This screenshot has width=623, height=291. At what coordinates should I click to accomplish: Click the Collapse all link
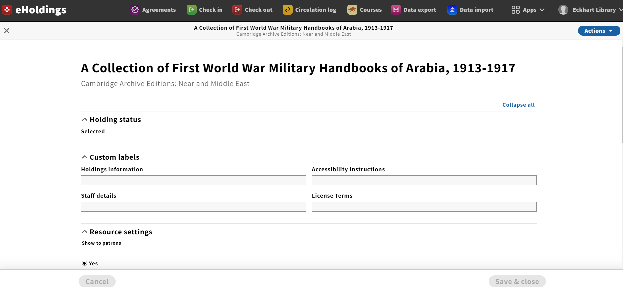tap(518, 105)
